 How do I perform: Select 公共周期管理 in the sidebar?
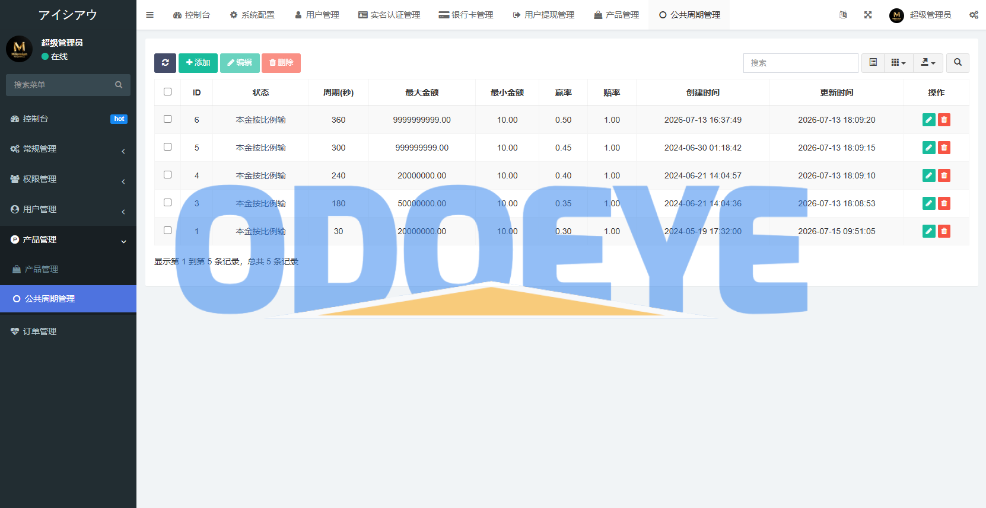pyautogui.click(x=68, y=299)
